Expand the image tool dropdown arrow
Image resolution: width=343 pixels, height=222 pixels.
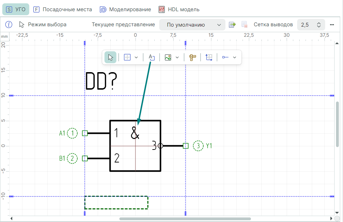click(177, 57)
